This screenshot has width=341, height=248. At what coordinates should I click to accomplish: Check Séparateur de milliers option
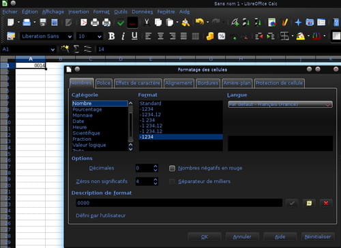(x=172, y=182)
